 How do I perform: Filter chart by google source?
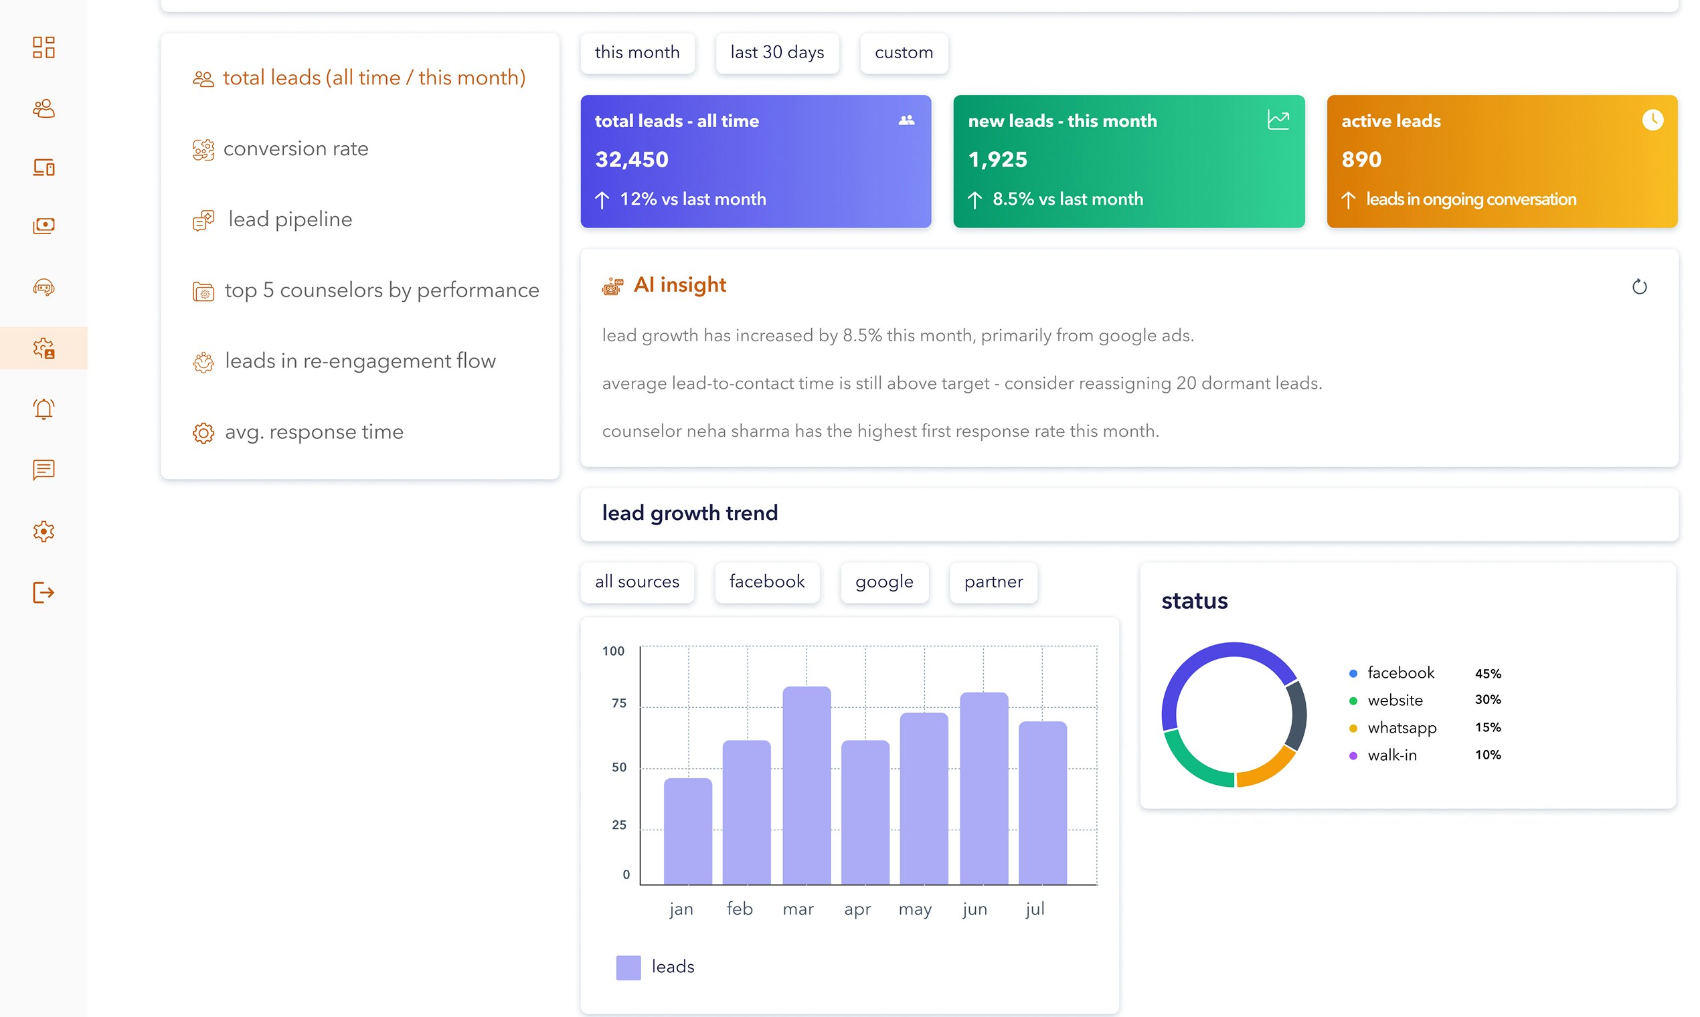(883, 582)
